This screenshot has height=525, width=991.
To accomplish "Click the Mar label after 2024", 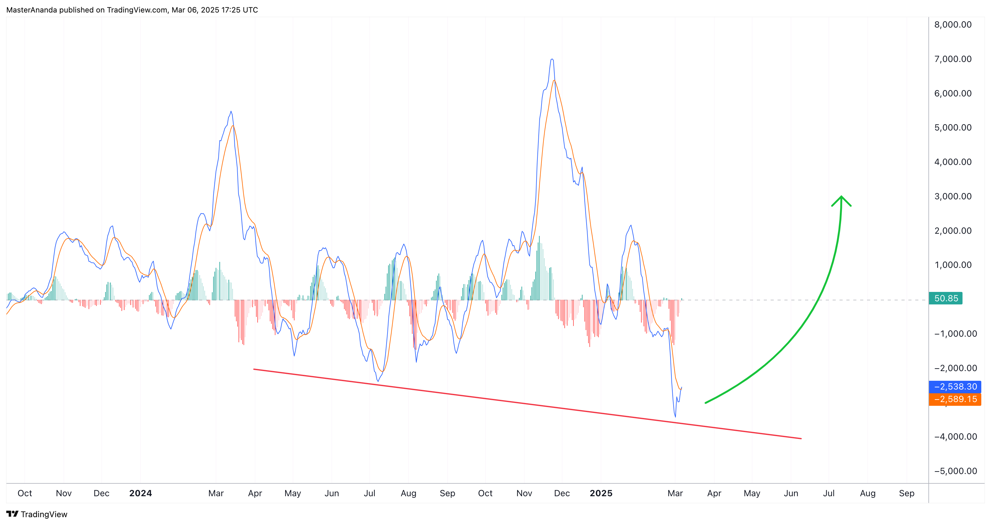I will [x=216, y=493].
